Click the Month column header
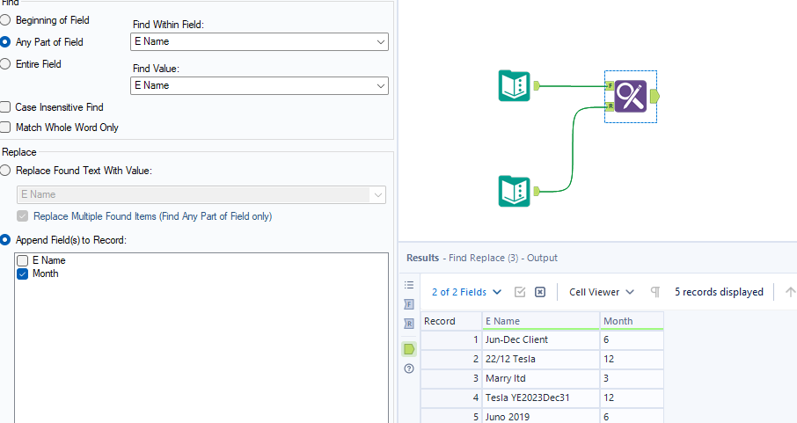This screenshot has height=423, width=797. coord(632,321)
